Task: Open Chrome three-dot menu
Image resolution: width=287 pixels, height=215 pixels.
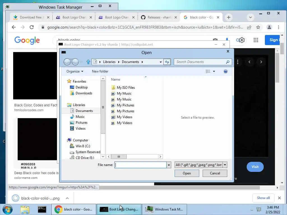Action: (278, 27)
